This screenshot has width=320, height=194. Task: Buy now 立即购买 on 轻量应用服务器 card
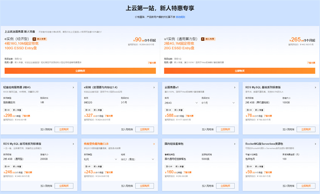coord(64,129)
